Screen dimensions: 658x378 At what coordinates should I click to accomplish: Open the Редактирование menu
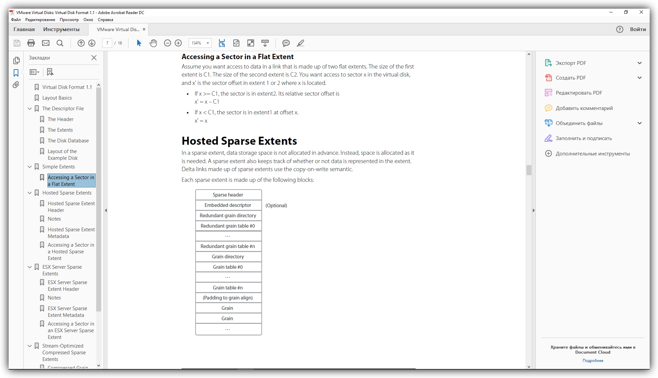(x=40, y=20)
